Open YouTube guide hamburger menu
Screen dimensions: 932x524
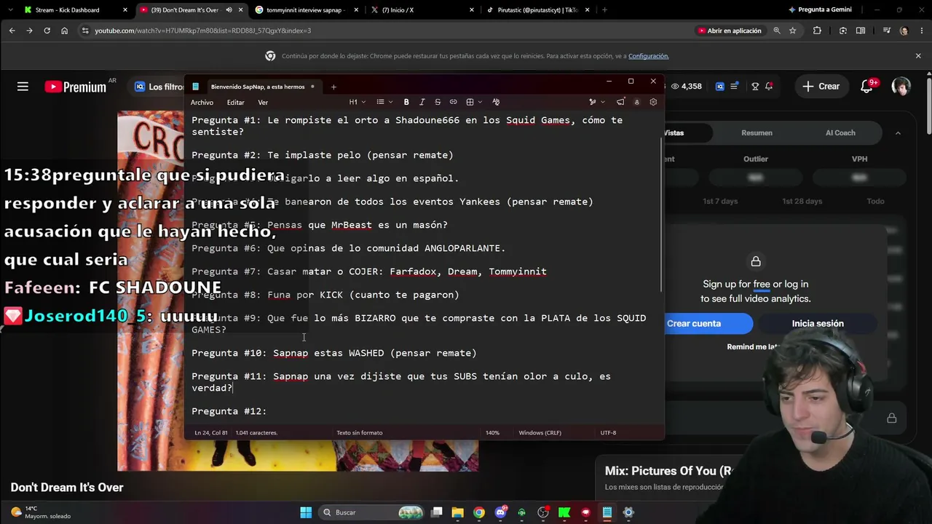click(23, 87)
